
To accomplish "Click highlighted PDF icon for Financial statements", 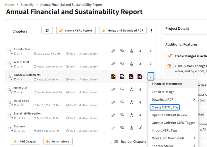I will click(131, 76).
